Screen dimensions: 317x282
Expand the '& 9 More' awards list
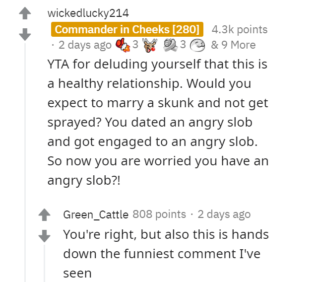[233, 45]
